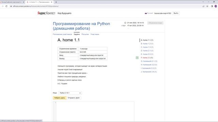
Task: Click the contest start time '17 окт 2022'
Action: 135,26
